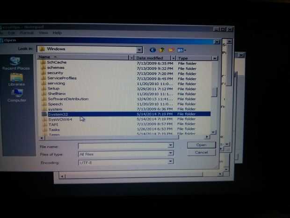Open the Files of type dropdown
The height and width of the screenshot is (218, 290).
[171, 153]
